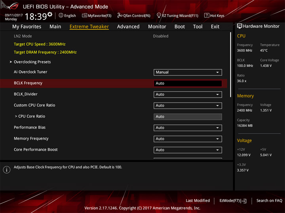This screenshot has width=285, height=213.
Task: Click the BCLK Frequency input field
Action: 188,83
